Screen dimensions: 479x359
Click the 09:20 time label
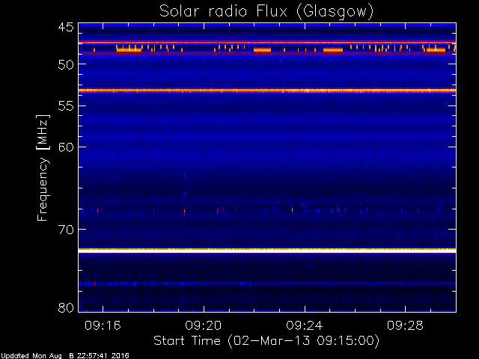204,325
